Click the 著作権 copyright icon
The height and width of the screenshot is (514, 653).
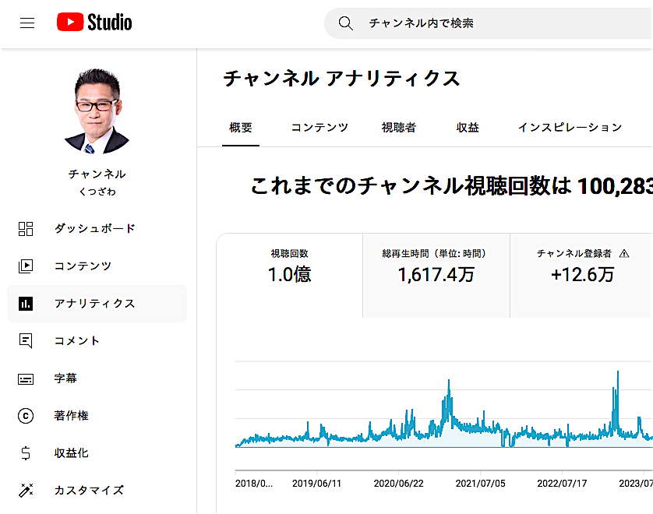(x=26, y=416)
